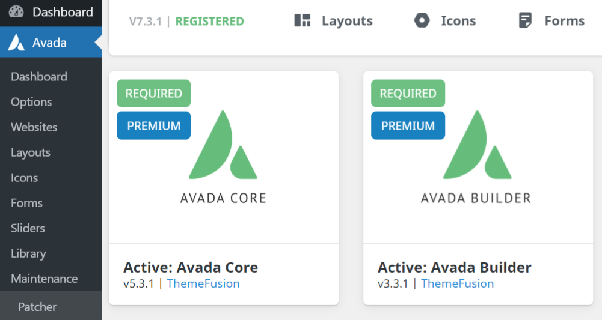Switch to the Forms tab in top bar
This screenshot has width=602, height=320.
(x=564, y=20)
